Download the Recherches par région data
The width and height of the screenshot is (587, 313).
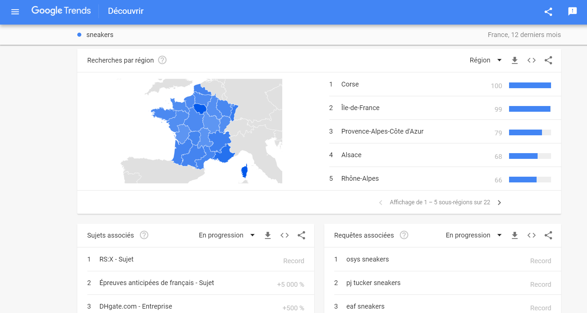click(514, 60)
